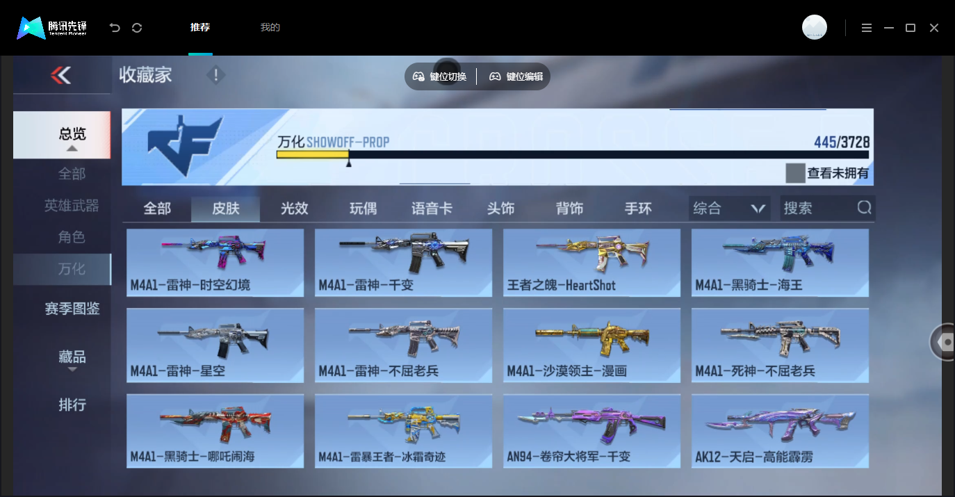Select the 全部 filter tab

pyautogui.click(x=157, y=209)
